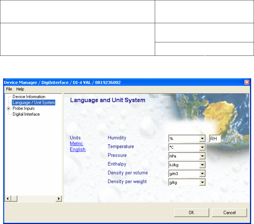The width and height of the screenshot is (254, 224).
Task: Select Language / Unit System tree item
Action: (34, 102)
